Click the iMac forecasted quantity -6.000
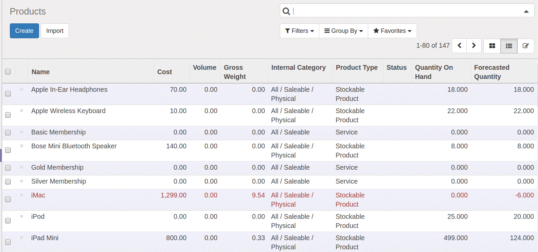 click(x=524, y=195)
